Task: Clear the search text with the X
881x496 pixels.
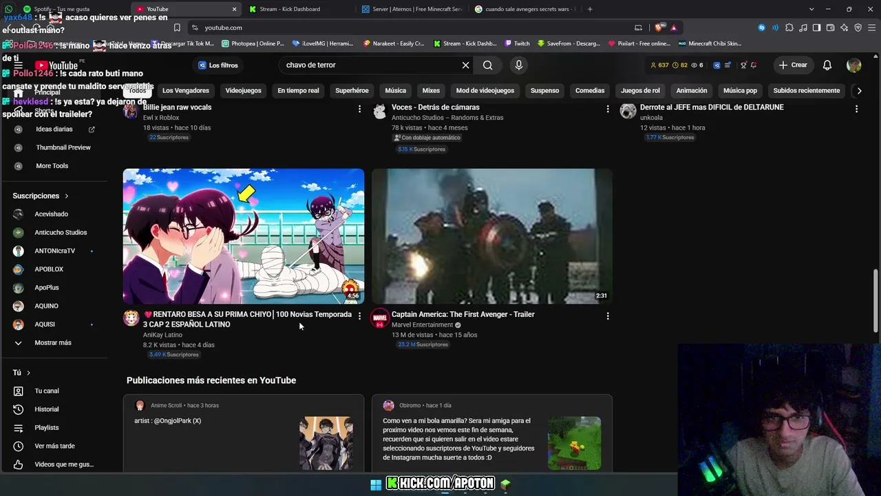Action: click(466, 65)
